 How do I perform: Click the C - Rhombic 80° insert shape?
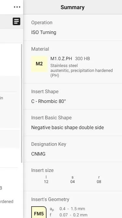coord(48,101)
